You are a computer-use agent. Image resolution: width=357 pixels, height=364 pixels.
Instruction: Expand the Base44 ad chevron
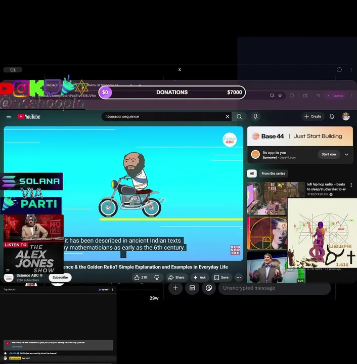tap(346, 154)
